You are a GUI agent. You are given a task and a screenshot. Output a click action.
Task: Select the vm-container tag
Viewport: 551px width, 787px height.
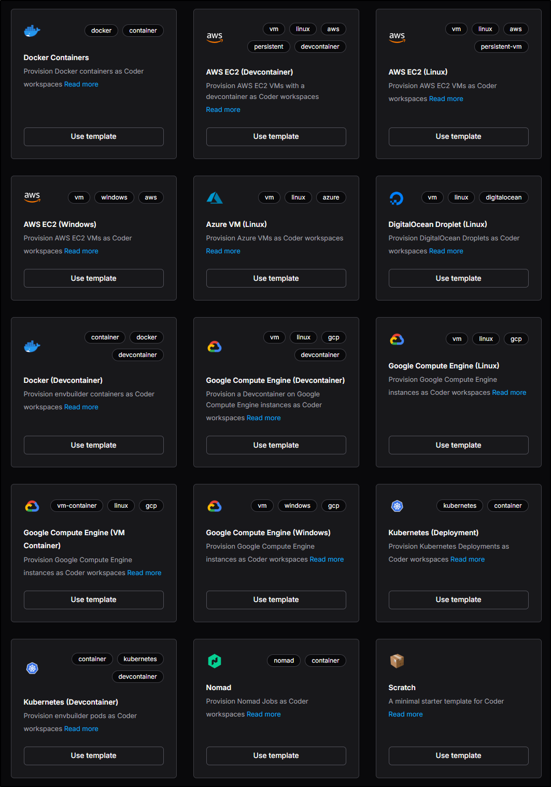coord(77,506)
